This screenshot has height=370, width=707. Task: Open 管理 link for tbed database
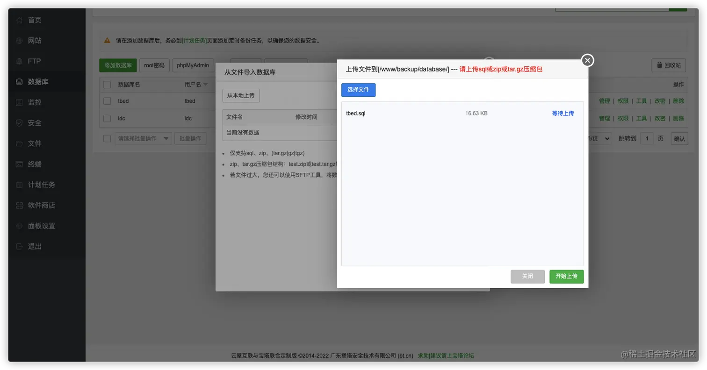[x=605, y=100]
